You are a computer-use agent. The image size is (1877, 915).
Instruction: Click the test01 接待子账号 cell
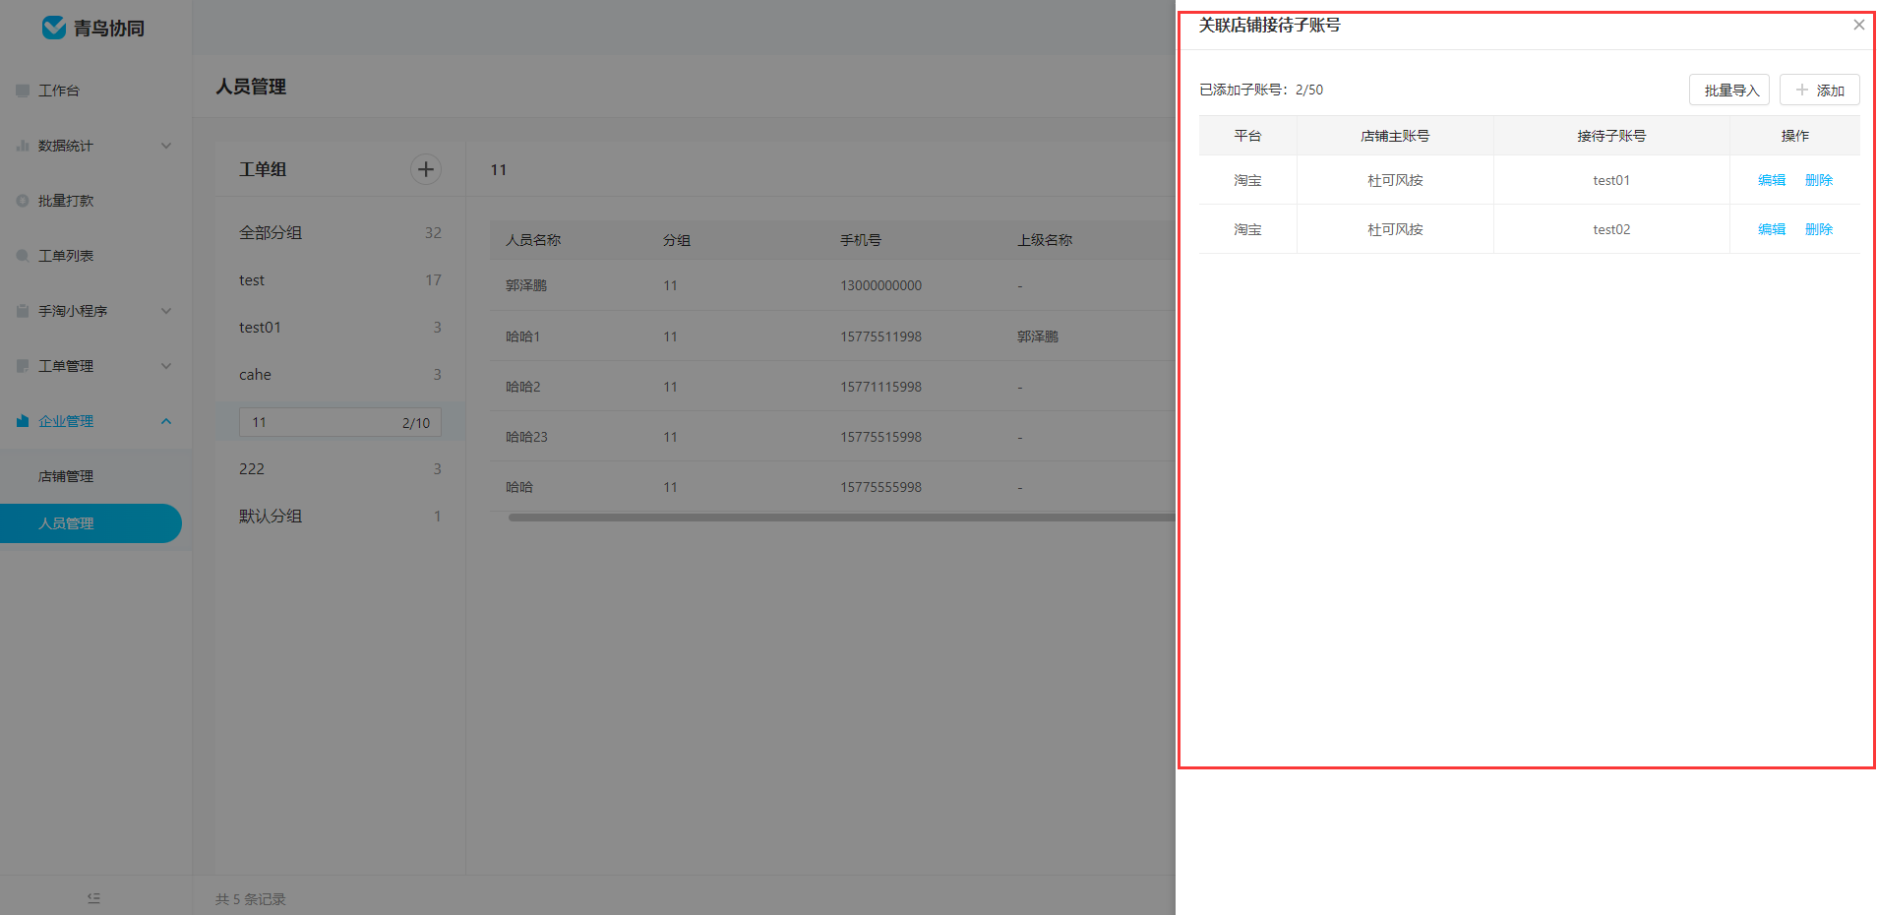coord(1611,180)
